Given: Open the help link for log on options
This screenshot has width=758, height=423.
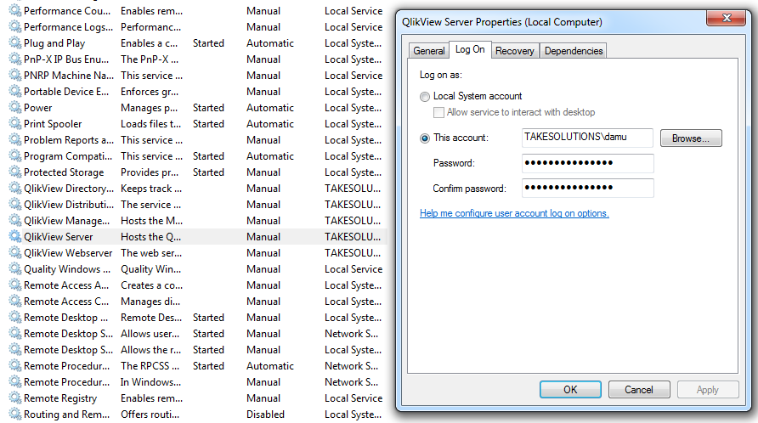Looking at the screenshot, I should (514, 214).
